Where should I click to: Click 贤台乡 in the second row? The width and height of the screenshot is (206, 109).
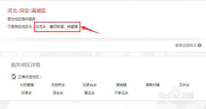(x=58, y=93)
